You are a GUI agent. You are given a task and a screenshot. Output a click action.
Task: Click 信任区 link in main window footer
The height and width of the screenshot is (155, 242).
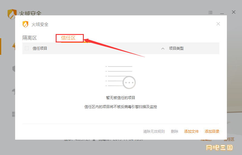tap(229, 139)
